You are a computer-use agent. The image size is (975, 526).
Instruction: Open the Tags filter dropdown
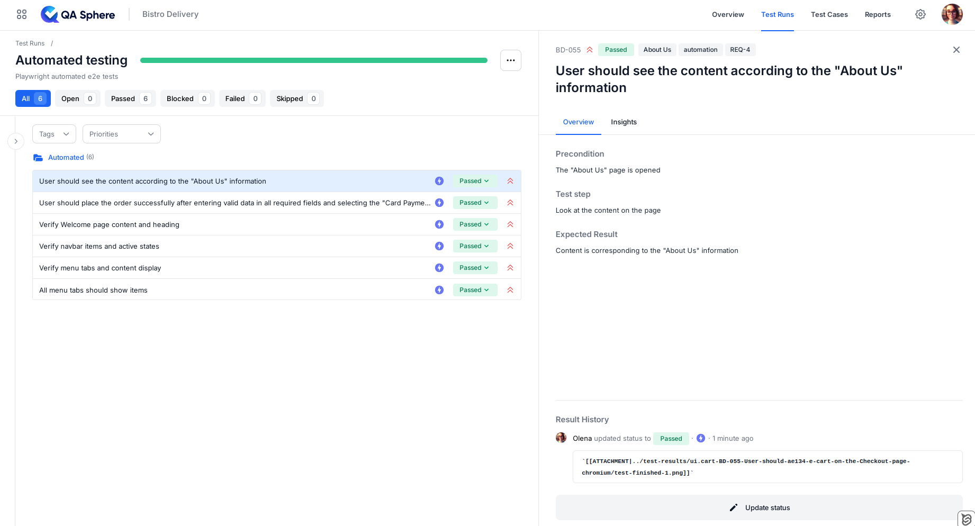click(53, 134)
